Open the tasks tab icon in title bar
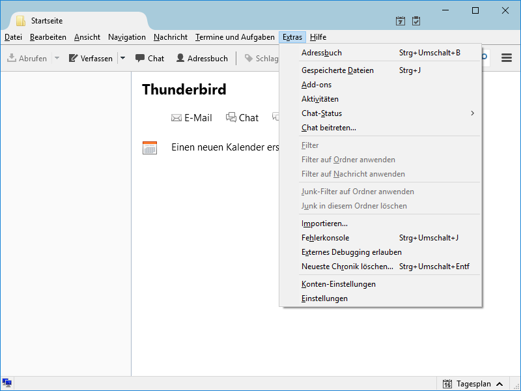 click(x=416, y=21)
